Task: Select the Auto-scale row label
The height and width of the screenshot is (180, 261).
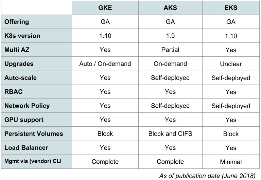Action: [x=20, y=78]
